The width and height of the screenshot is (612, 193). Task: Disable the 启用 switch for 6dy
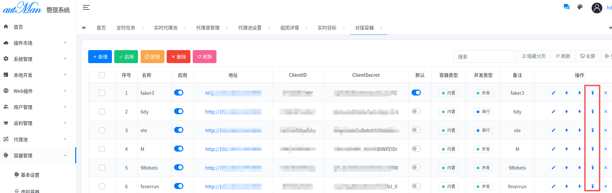pos(179,111)
